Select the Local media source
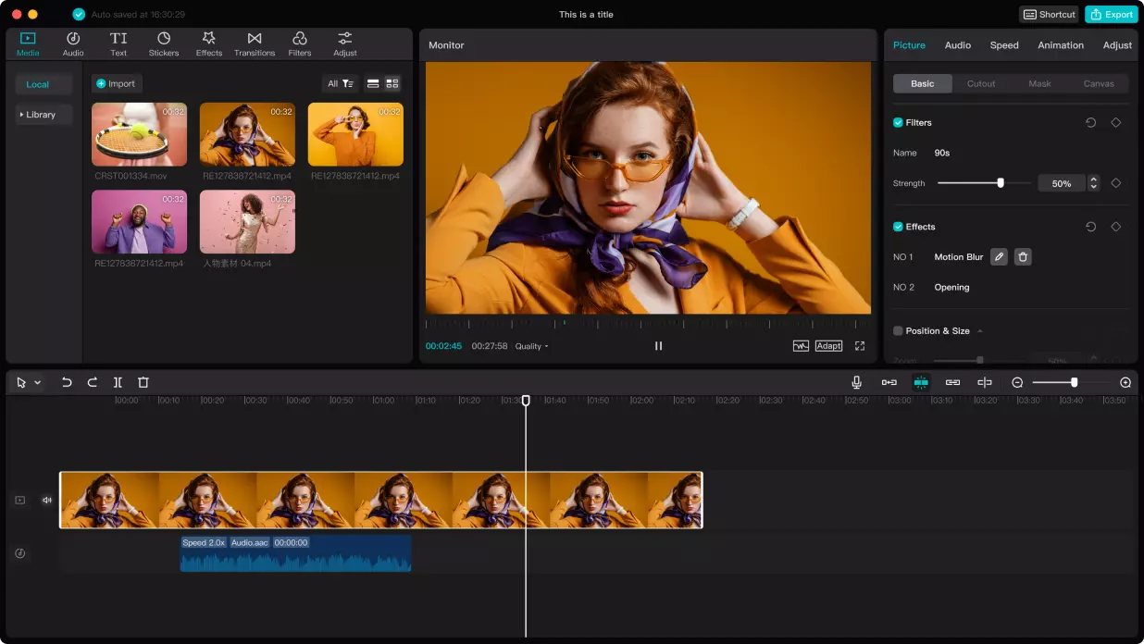Image resolution: width=1144 pixels, height=644 pixels. tap(44, 84)
